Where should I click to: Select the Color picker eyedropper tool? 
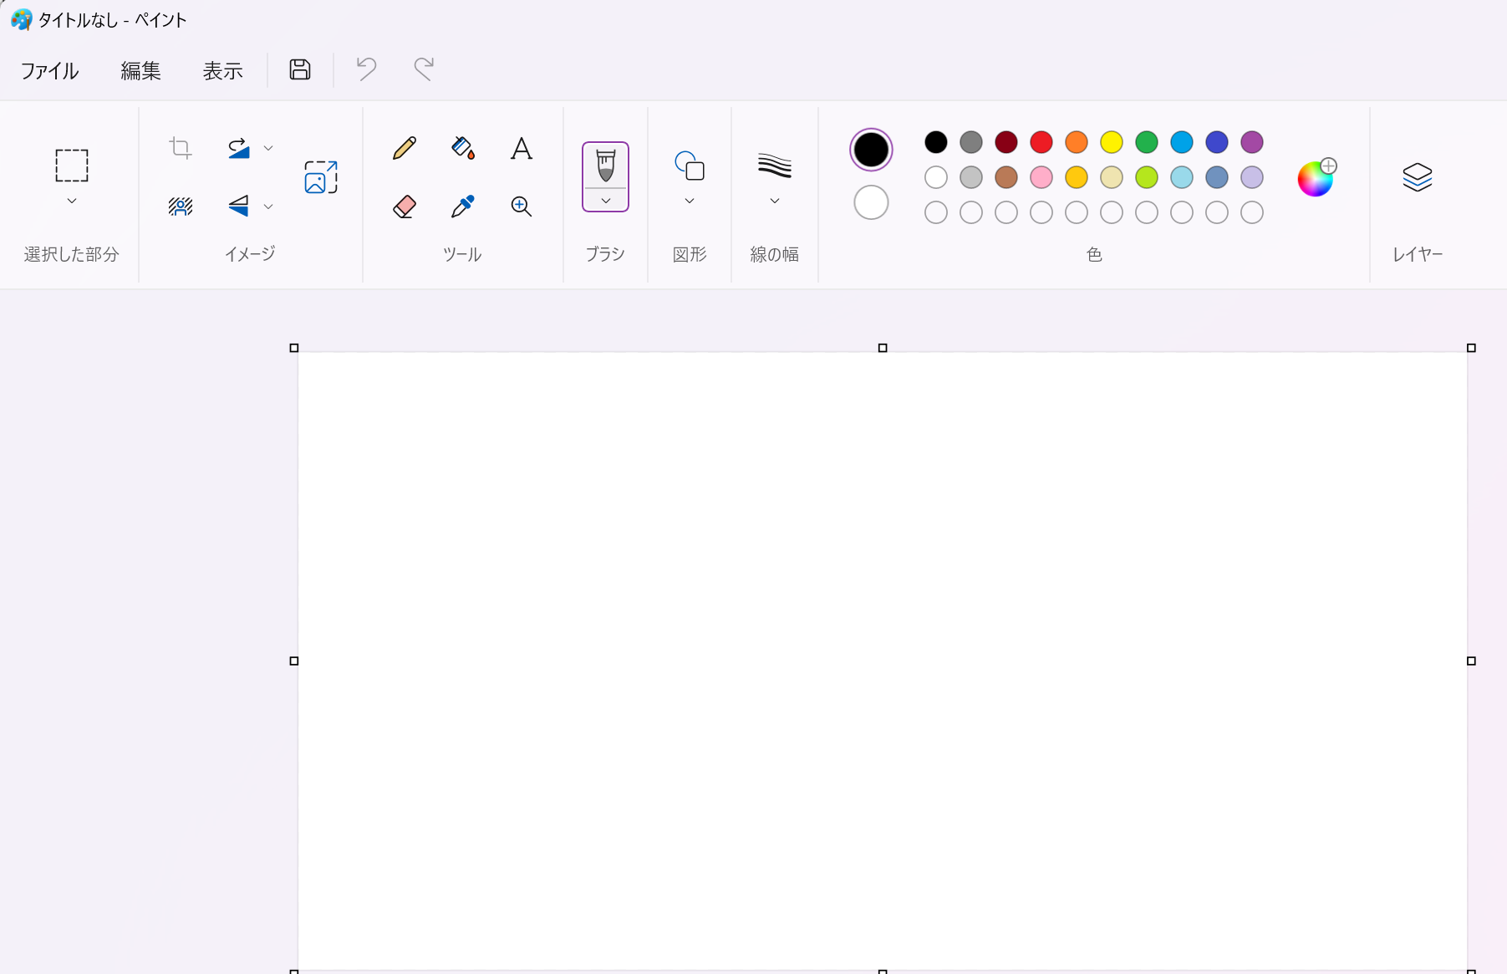click(463, 206)
